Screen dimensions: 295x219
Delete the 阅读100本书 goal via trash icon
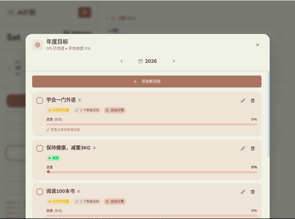253,192
